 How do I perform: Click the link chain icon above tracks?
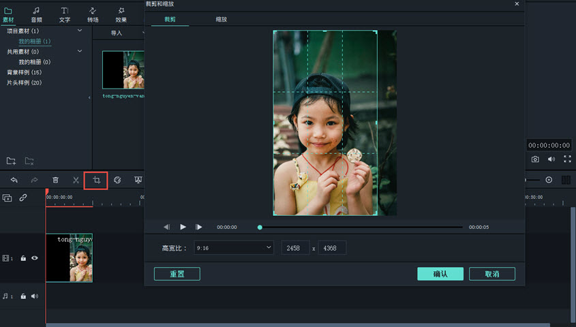[23, 198]
